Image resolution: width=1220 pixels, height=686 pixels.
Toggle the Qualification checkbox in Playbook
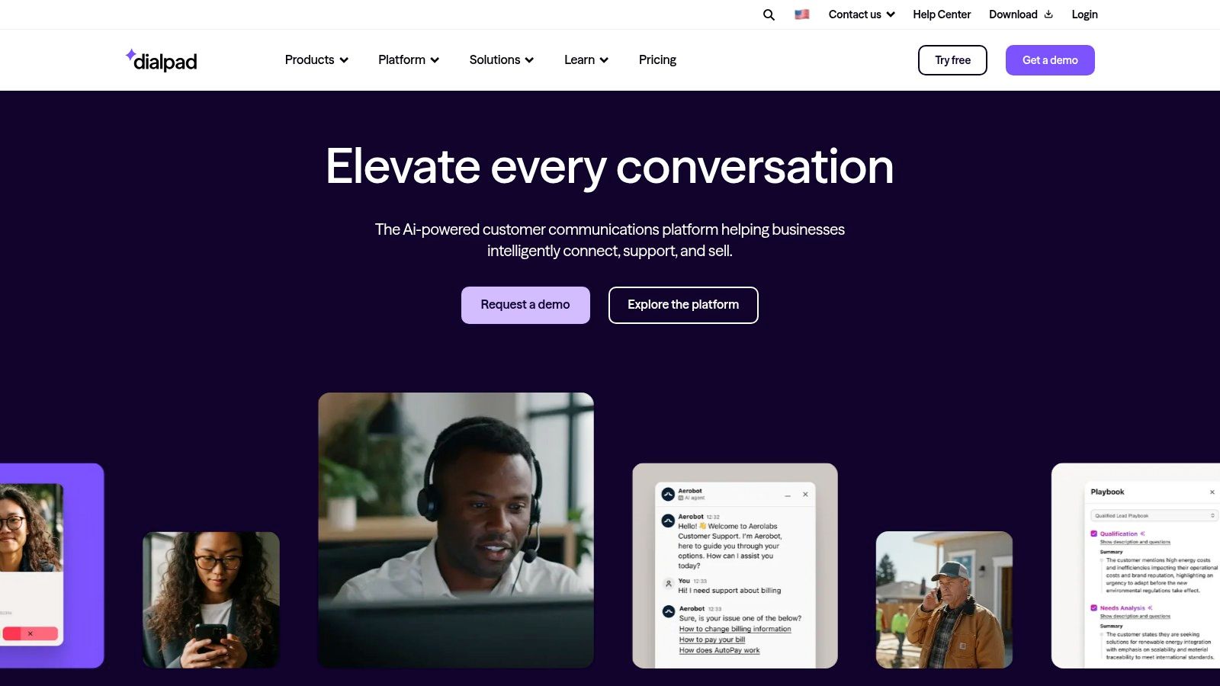(x=1094, y=534)
